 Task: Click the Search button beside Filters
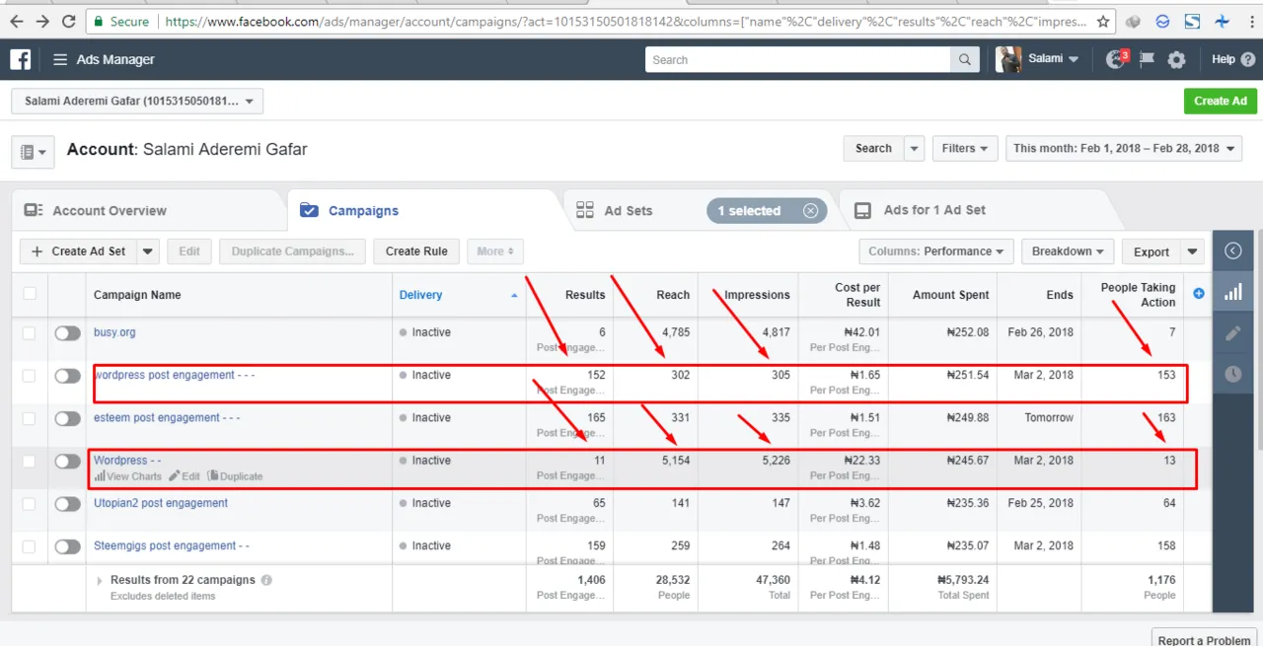coord(873,148)
